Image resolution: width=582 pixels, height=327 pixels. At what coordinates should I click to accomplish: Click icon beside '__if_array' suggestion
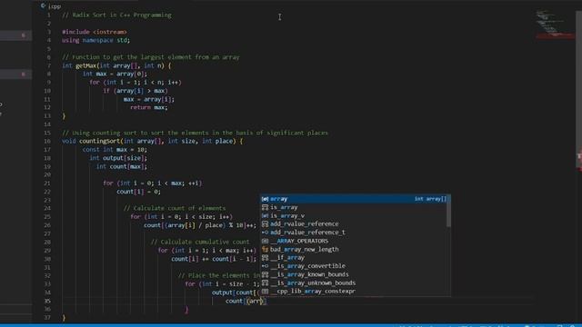tap(265, 258)
